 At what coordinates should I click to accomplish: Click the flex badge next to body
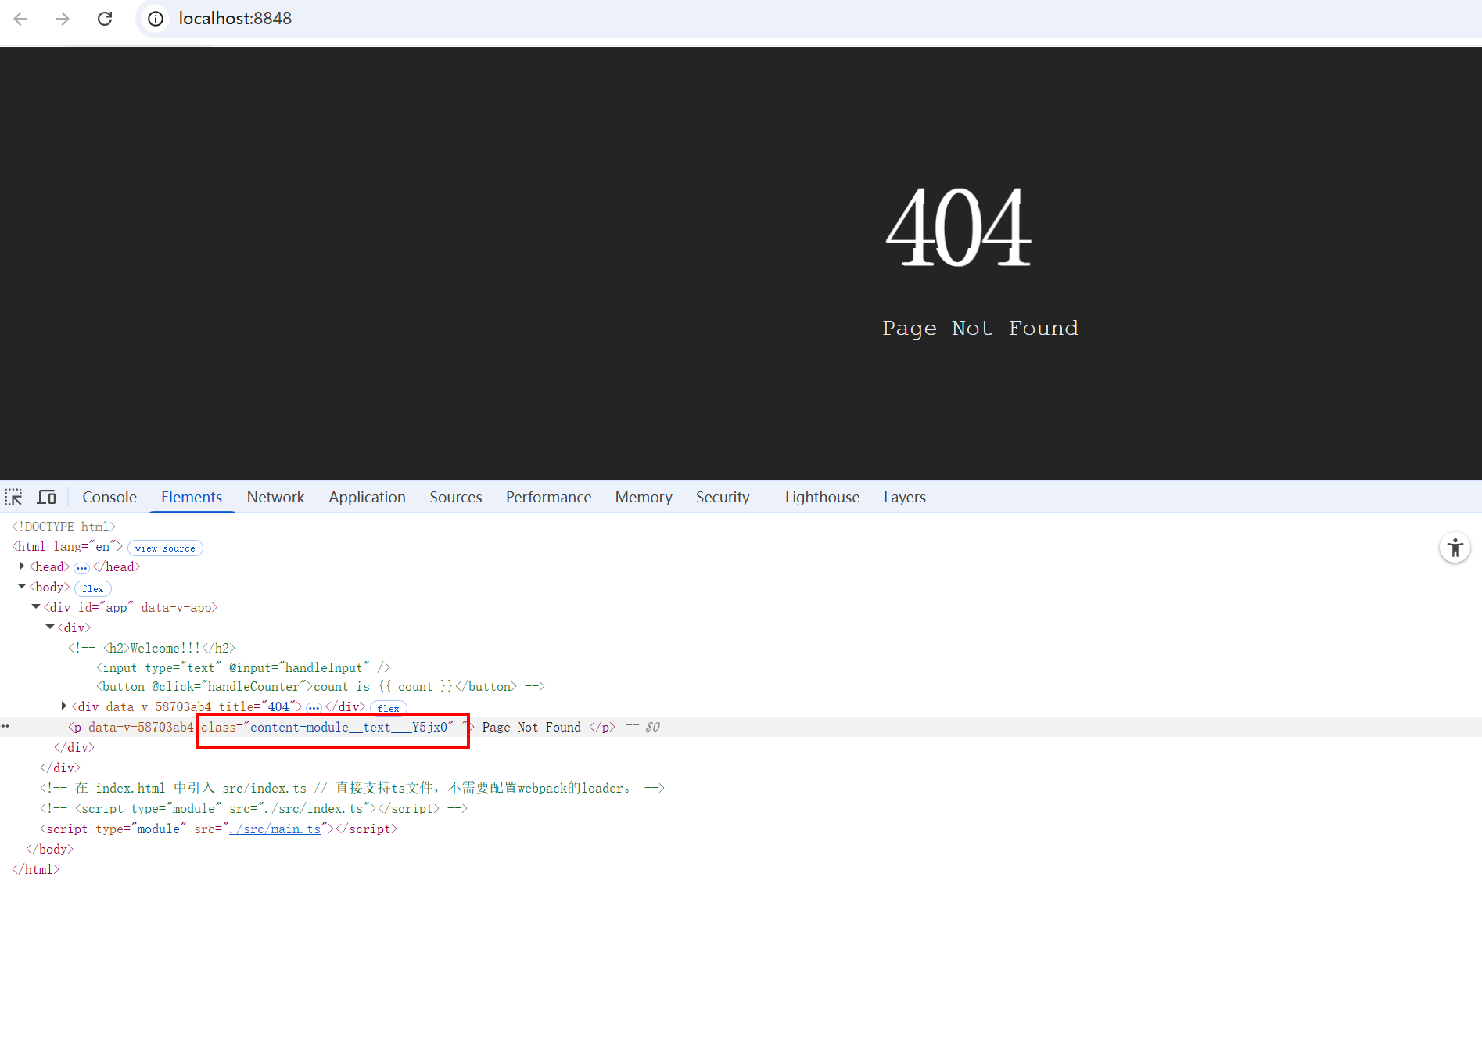[x=92, y=589]
